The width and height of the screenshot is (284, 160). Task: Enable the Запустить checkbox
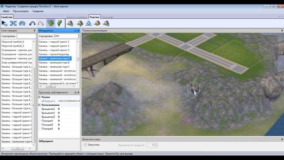coord(85,145)
